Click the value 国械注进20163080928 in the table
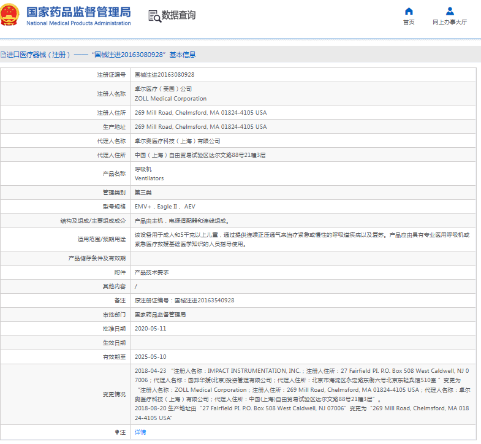This screenshot has height=444, width=481. click(164, 75)
